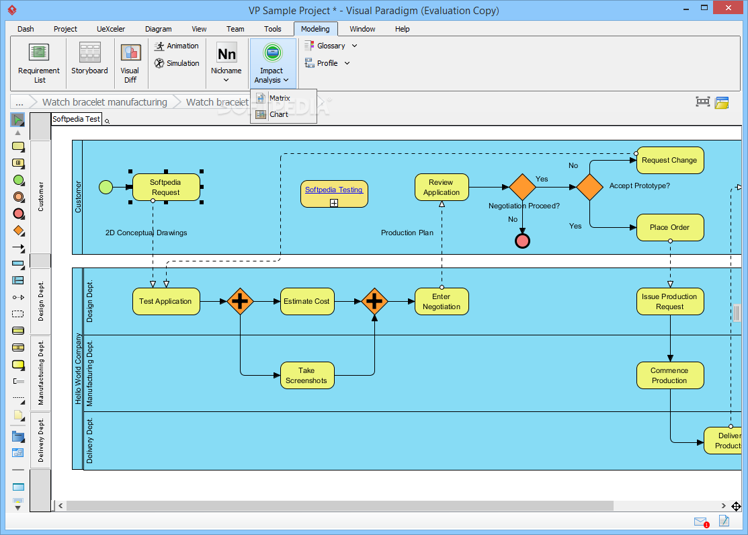Select the Message Flow dashed arrow tool
This screenshot has height=535, width=748.
point(18,297)
